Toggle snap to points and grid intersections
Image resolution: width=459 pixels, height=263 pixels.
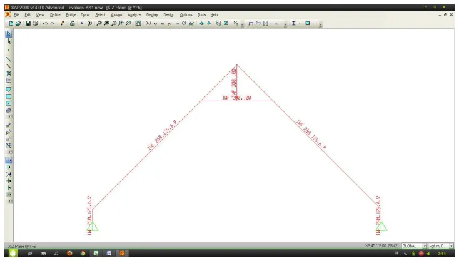9,160
